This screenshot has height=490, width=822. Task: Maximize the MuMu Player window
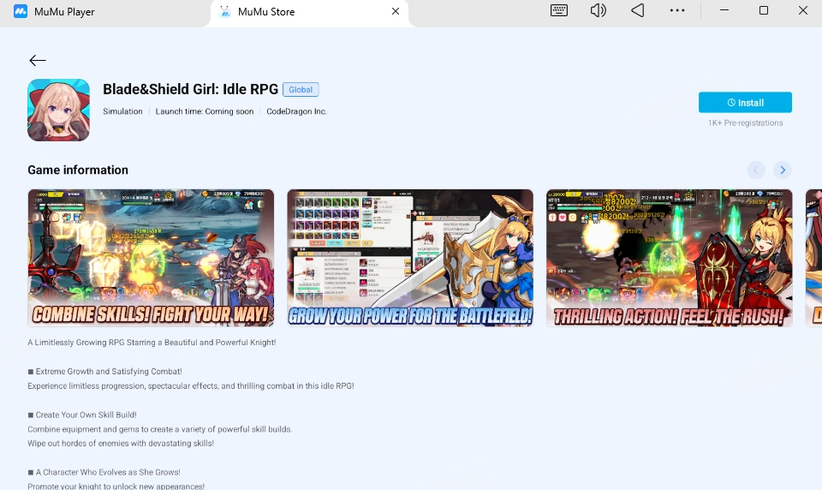click(x=763, y=10)
